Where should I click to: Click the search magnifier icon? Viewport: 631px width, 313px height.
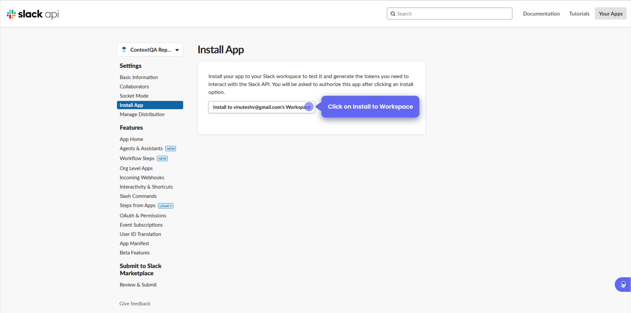tap(393, 14)
